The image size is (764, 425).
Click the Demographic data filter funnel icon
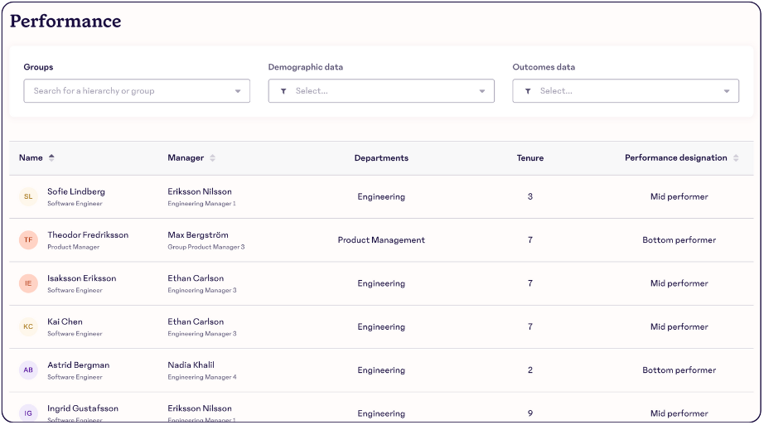[x=283, y=91]
